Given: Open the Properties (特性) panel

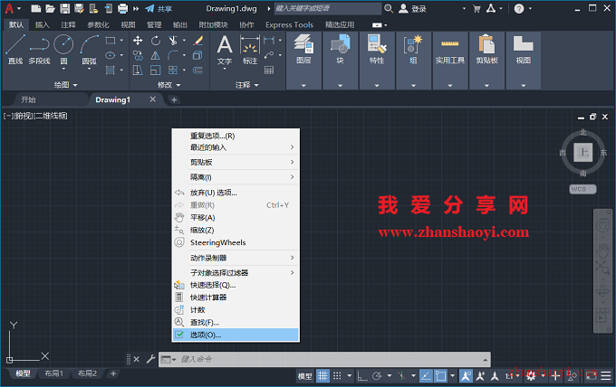Looking at the screenshot, I should tap(377, 50).
